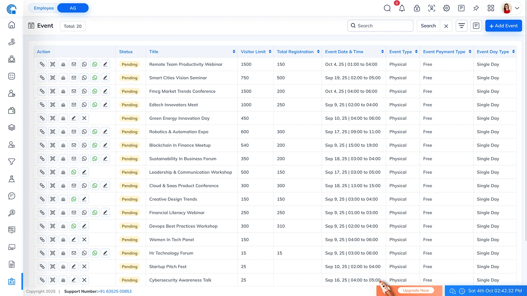Screen dimensions: 527x296
Task: Switch to the Employee toggle option
Action: (x=44, y=8)
